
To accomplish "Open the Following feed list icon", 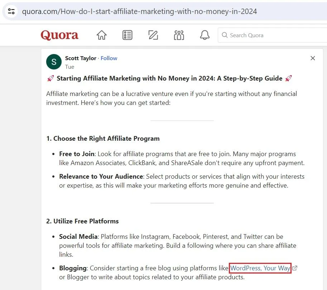I will (x=127, y=35).
